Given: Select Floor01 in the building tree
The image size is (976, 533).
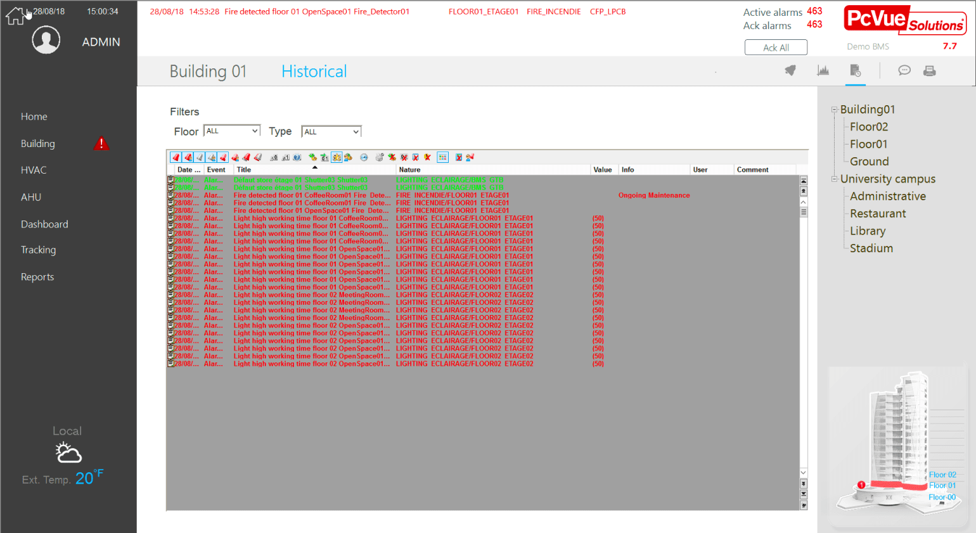Looking at the screenshot, I should point(868,144).
